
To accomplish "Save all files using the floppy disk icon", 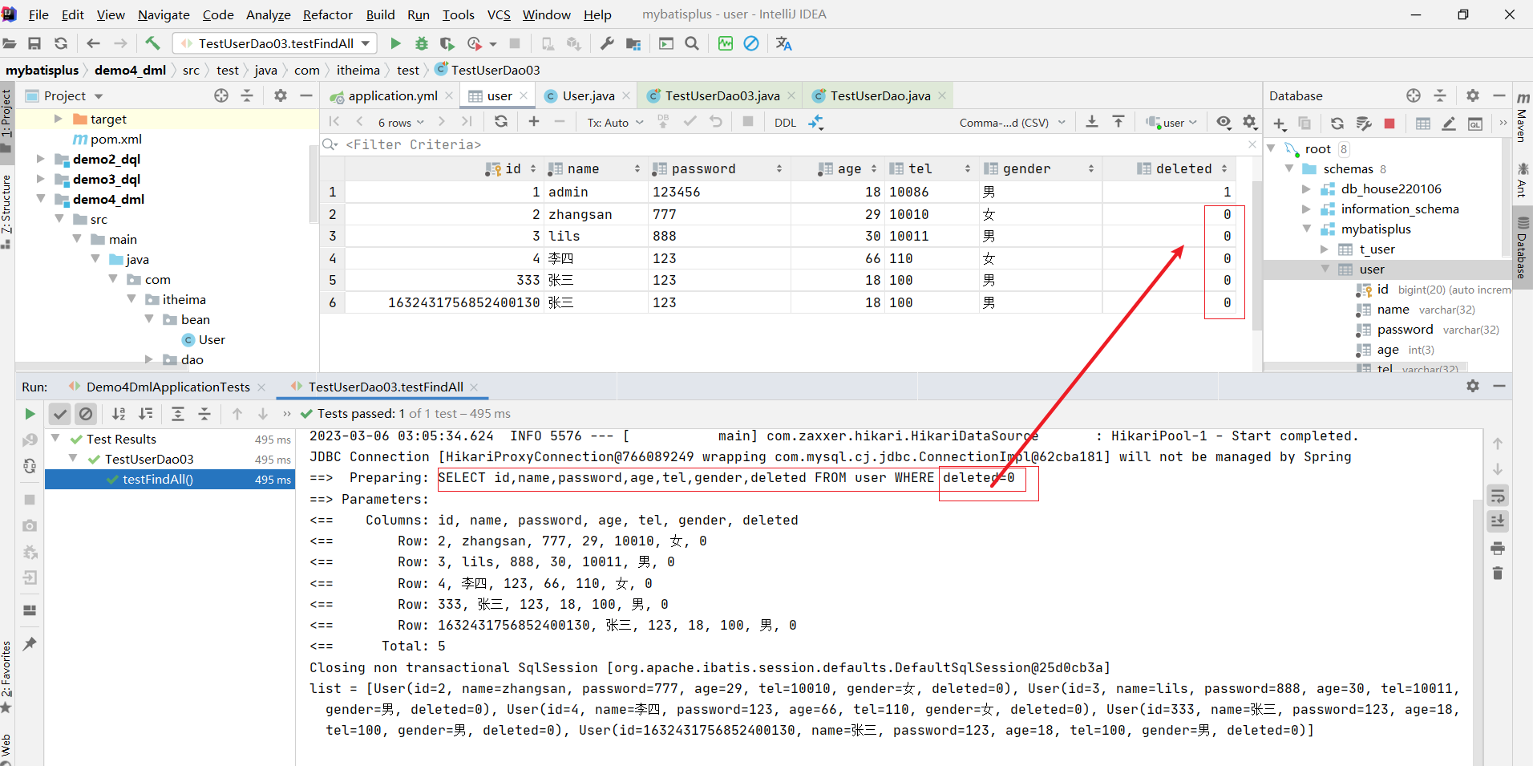I will pyautogui.click(x=34, y=43).
